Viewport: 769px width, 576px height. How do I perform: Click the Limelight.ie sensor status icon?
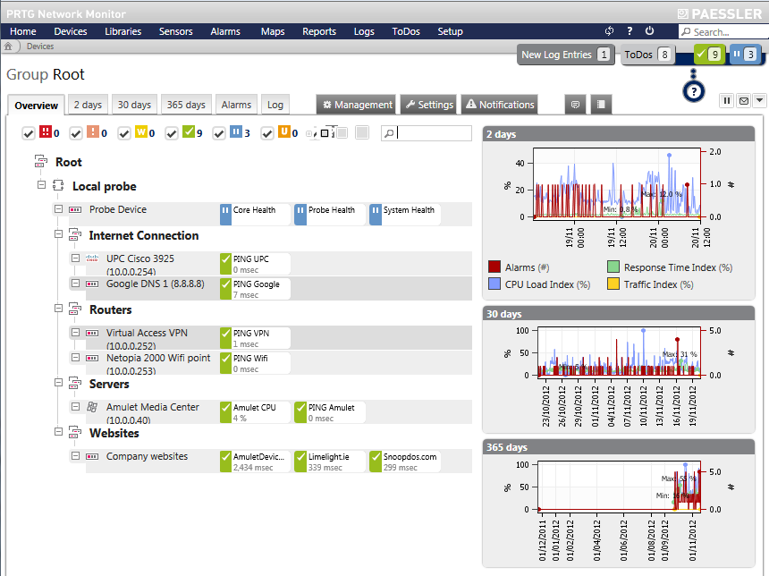[x=300, y=462]
